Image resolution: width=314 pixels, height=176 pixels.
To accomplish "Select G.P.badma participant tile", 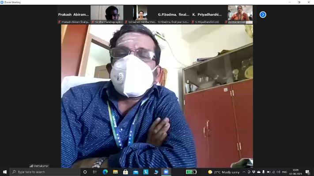I will (174, 15).
